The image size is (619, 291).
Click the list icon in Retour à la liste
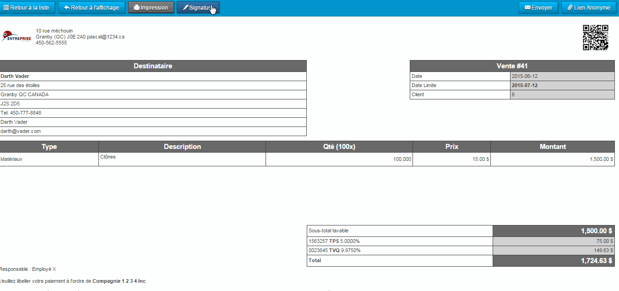coord(6,8)
